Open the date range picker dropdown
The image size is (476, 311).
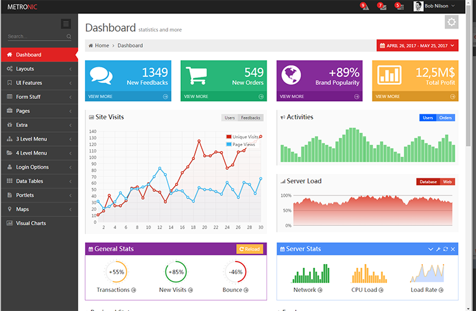point(417,46)
